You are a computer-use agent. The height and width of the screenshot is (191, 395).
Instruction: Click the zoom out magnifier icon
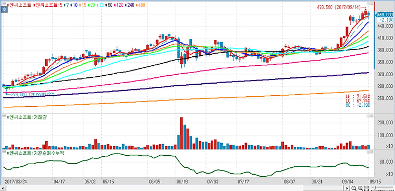354,188
